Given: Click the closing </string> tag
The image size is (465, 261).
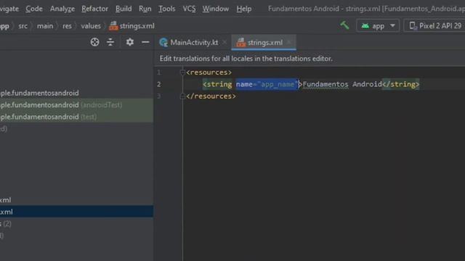Looking at the screenshot, I should tap(400, 84).
